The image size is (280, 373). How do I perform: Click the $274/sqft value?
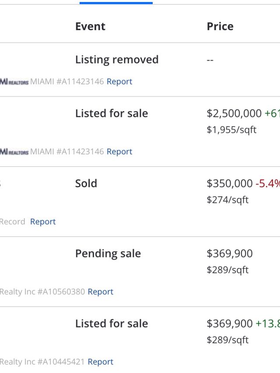tap(227, 200)
